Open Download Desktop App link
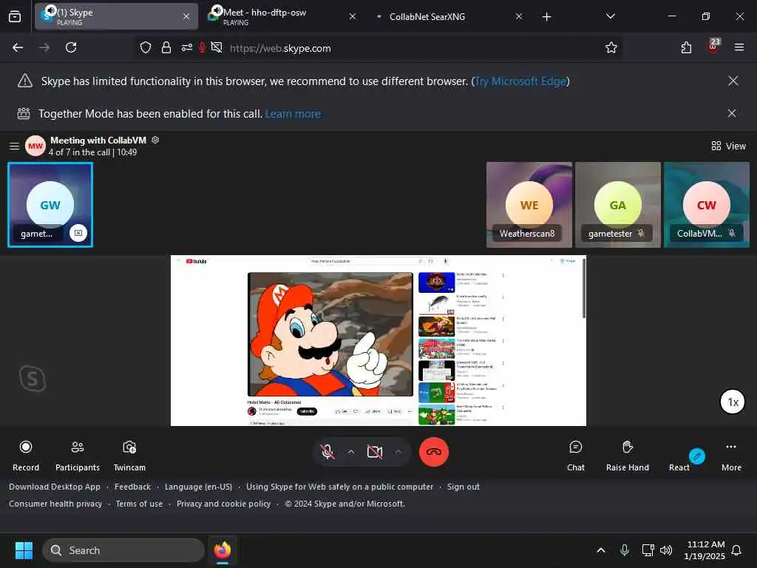The width and height of the screenshot is (757, 568). click(x=55, y=487)
